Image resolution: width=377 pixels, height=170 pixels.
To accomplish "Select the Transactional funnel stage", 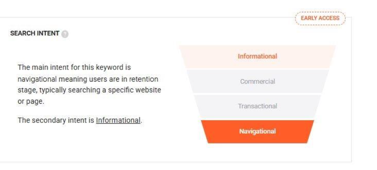I will point(257,106).
